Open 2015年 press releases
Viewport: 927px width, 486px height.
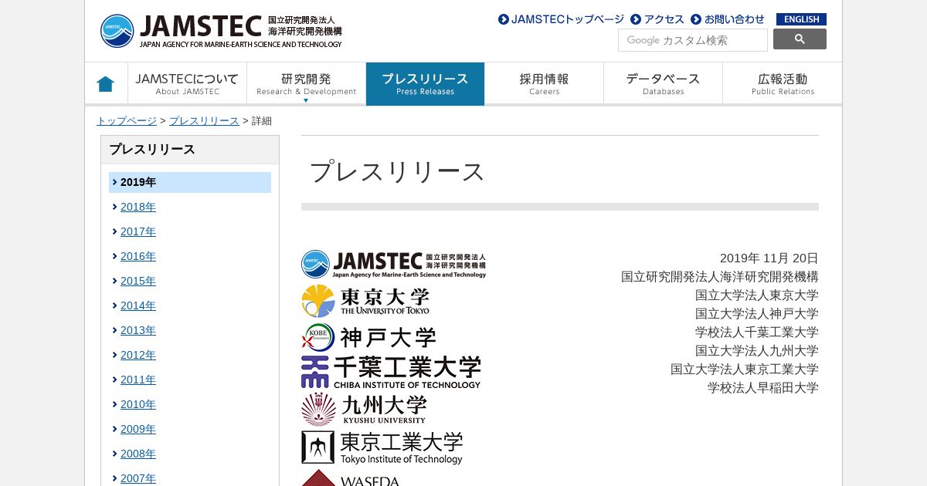tap(138, 281)
